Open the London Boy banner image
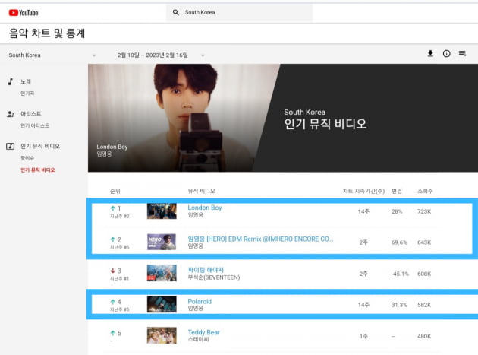 (184, 118)
